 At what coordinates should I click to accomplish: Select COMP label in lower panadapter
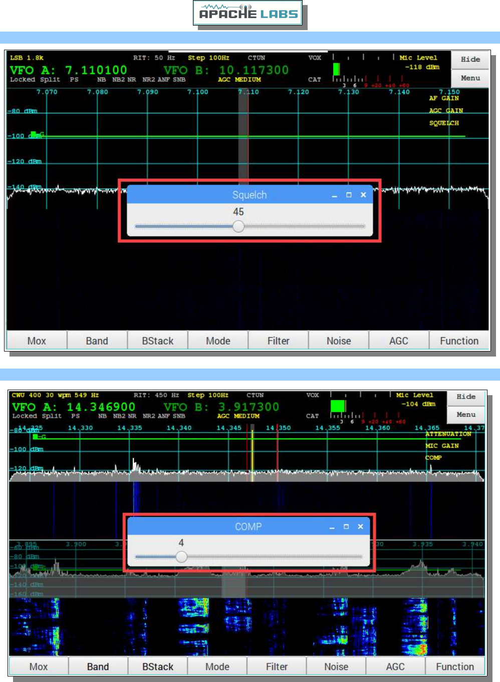coord(433,458)
